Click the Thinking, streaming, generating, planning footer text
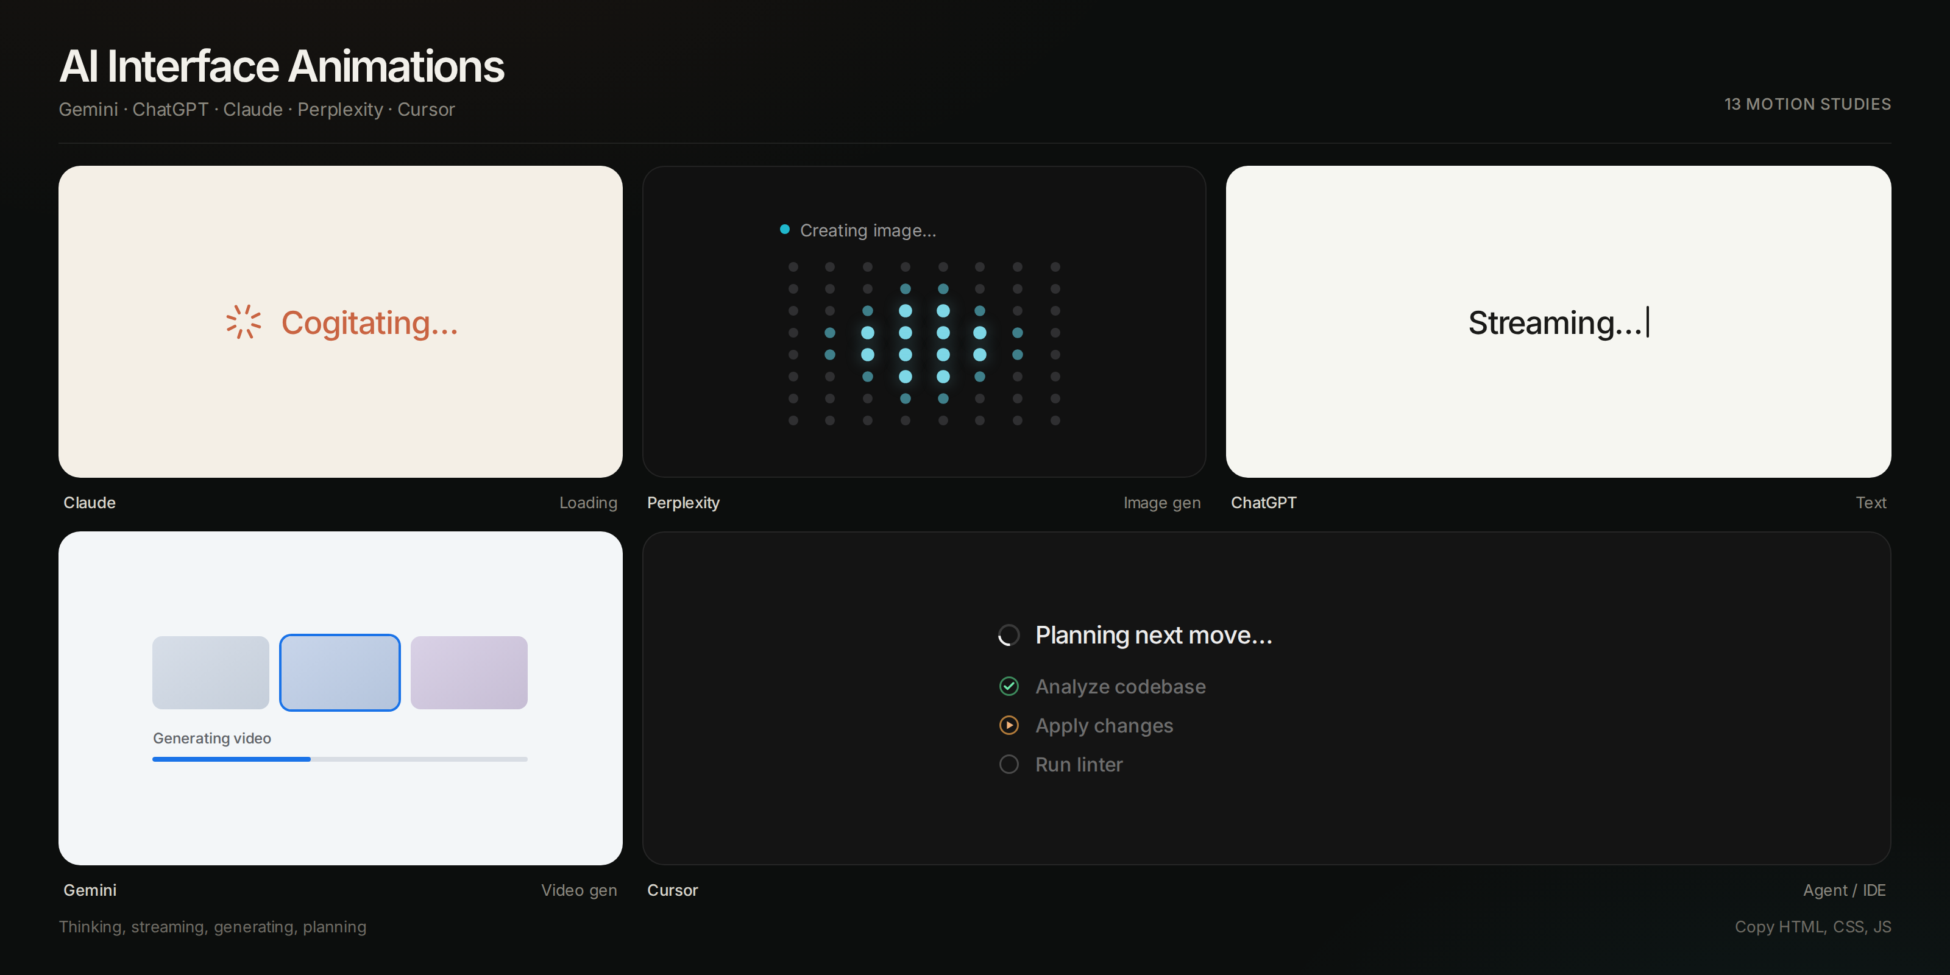Image resolution: width=1950 pixels, height=975 pixels. 213,927
